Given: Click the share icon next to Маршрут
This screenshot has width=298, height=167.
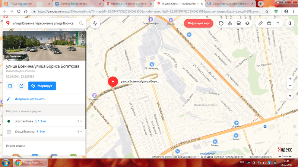Looking at the screenshot, I should pyautogui.click(x=21, y=86).
